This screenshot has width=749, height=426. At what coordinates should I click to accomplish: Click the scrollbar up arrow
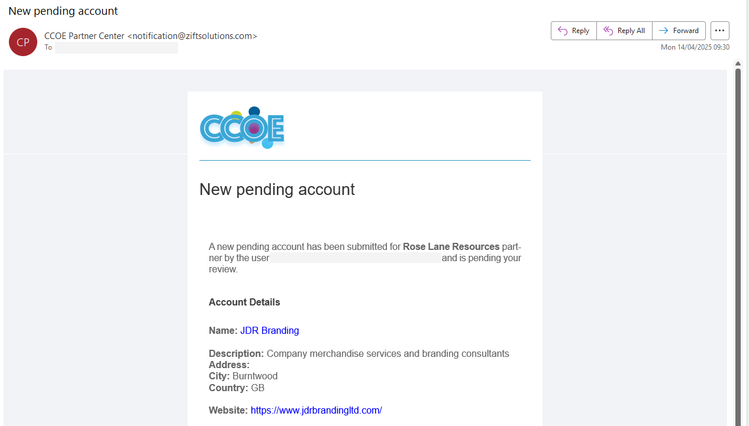tap(738, 64)
